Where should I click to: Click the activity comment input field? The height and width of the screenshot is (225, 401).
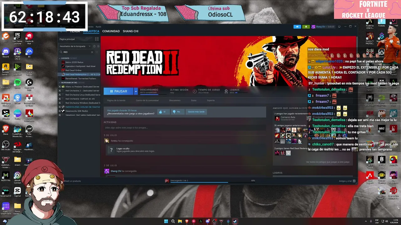click(x=185, y=127)
